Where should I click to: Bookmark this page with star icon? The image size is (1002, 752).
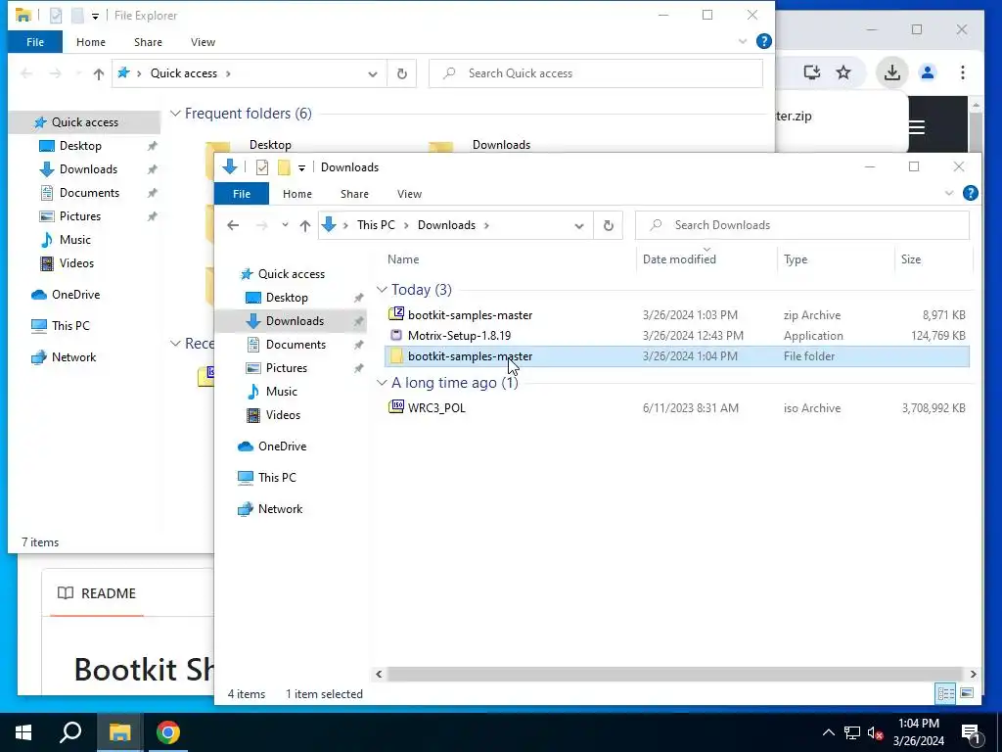click(843, 72)
